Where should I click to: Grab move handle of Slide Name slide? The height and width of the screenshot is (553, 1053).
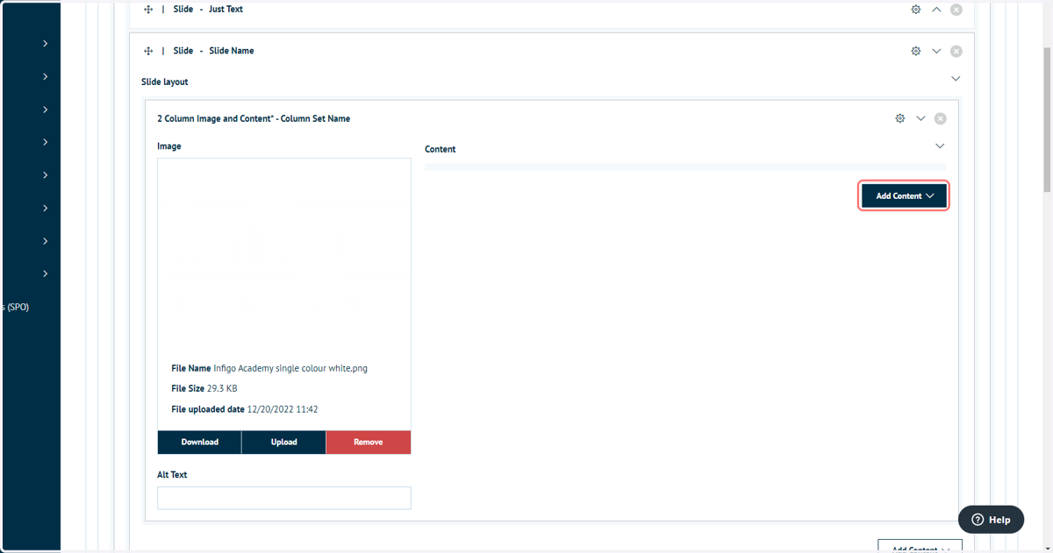148,51
